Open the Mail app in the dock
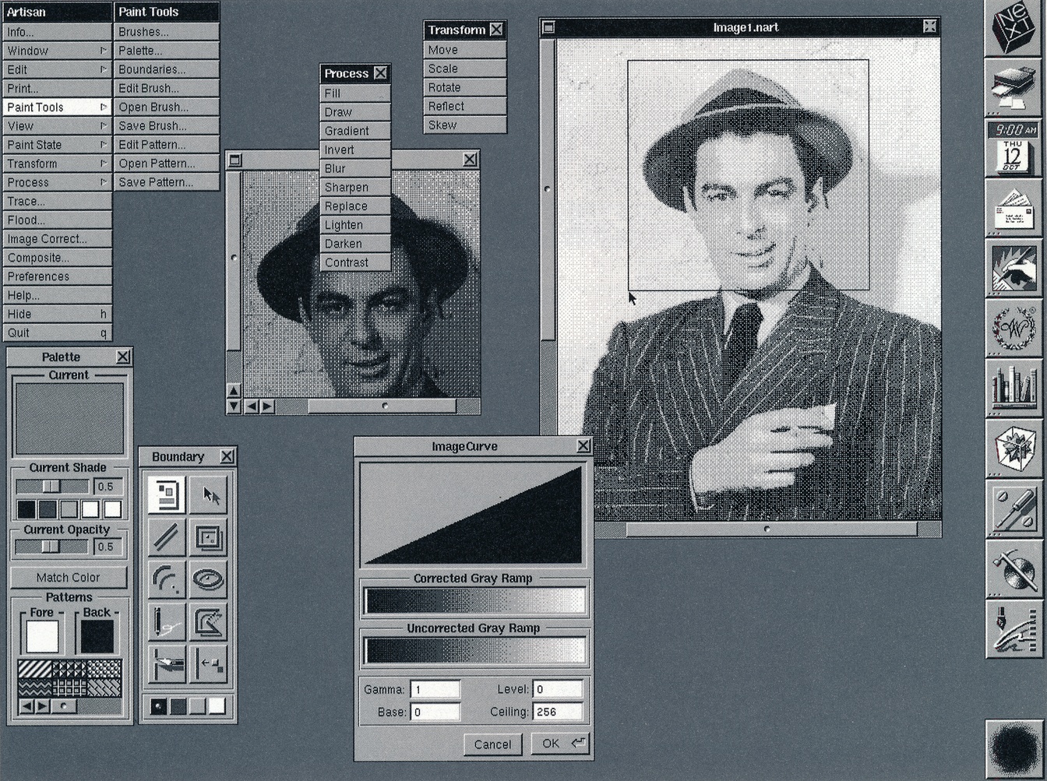This screenshot has width=1047, height=781. (1014, 208)
